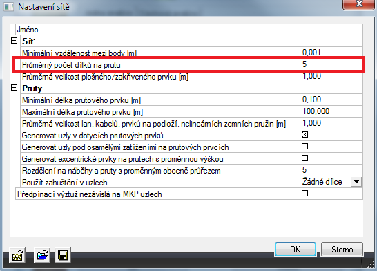Select Průměrná velikost lan, kabelů row label

point(154,124)
